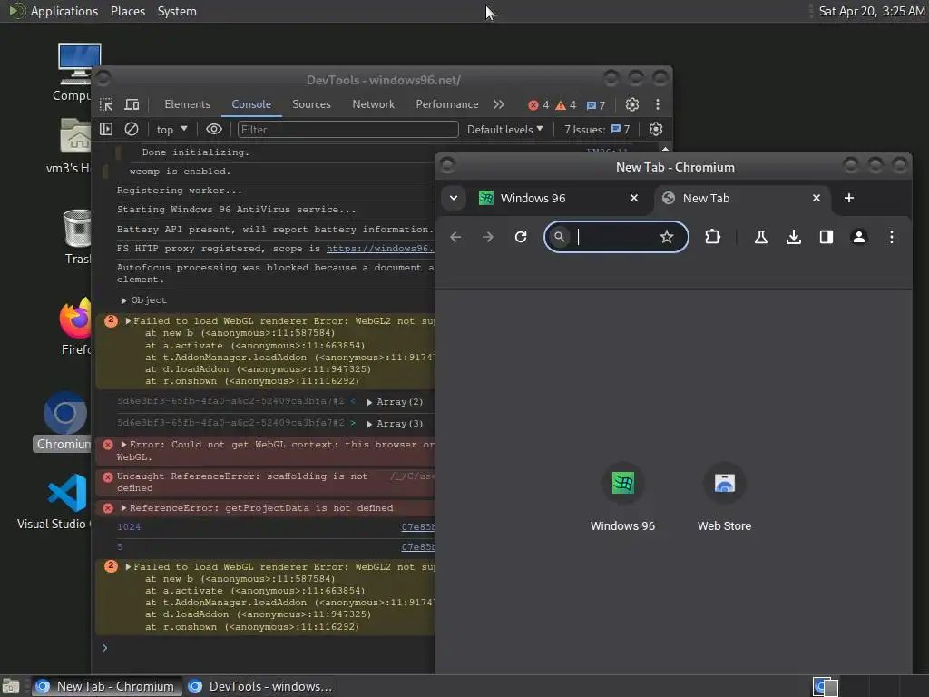Screen dimensions: 929x697
Task: Open the '7 Issues' link in console toolbar
Action: point(597,129)
